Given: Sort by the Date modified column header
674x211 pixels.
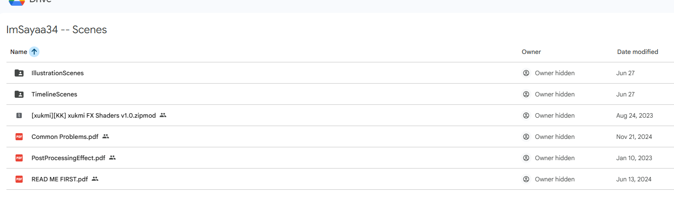Looking at the screenshot, I should click(x=638, y=52).
